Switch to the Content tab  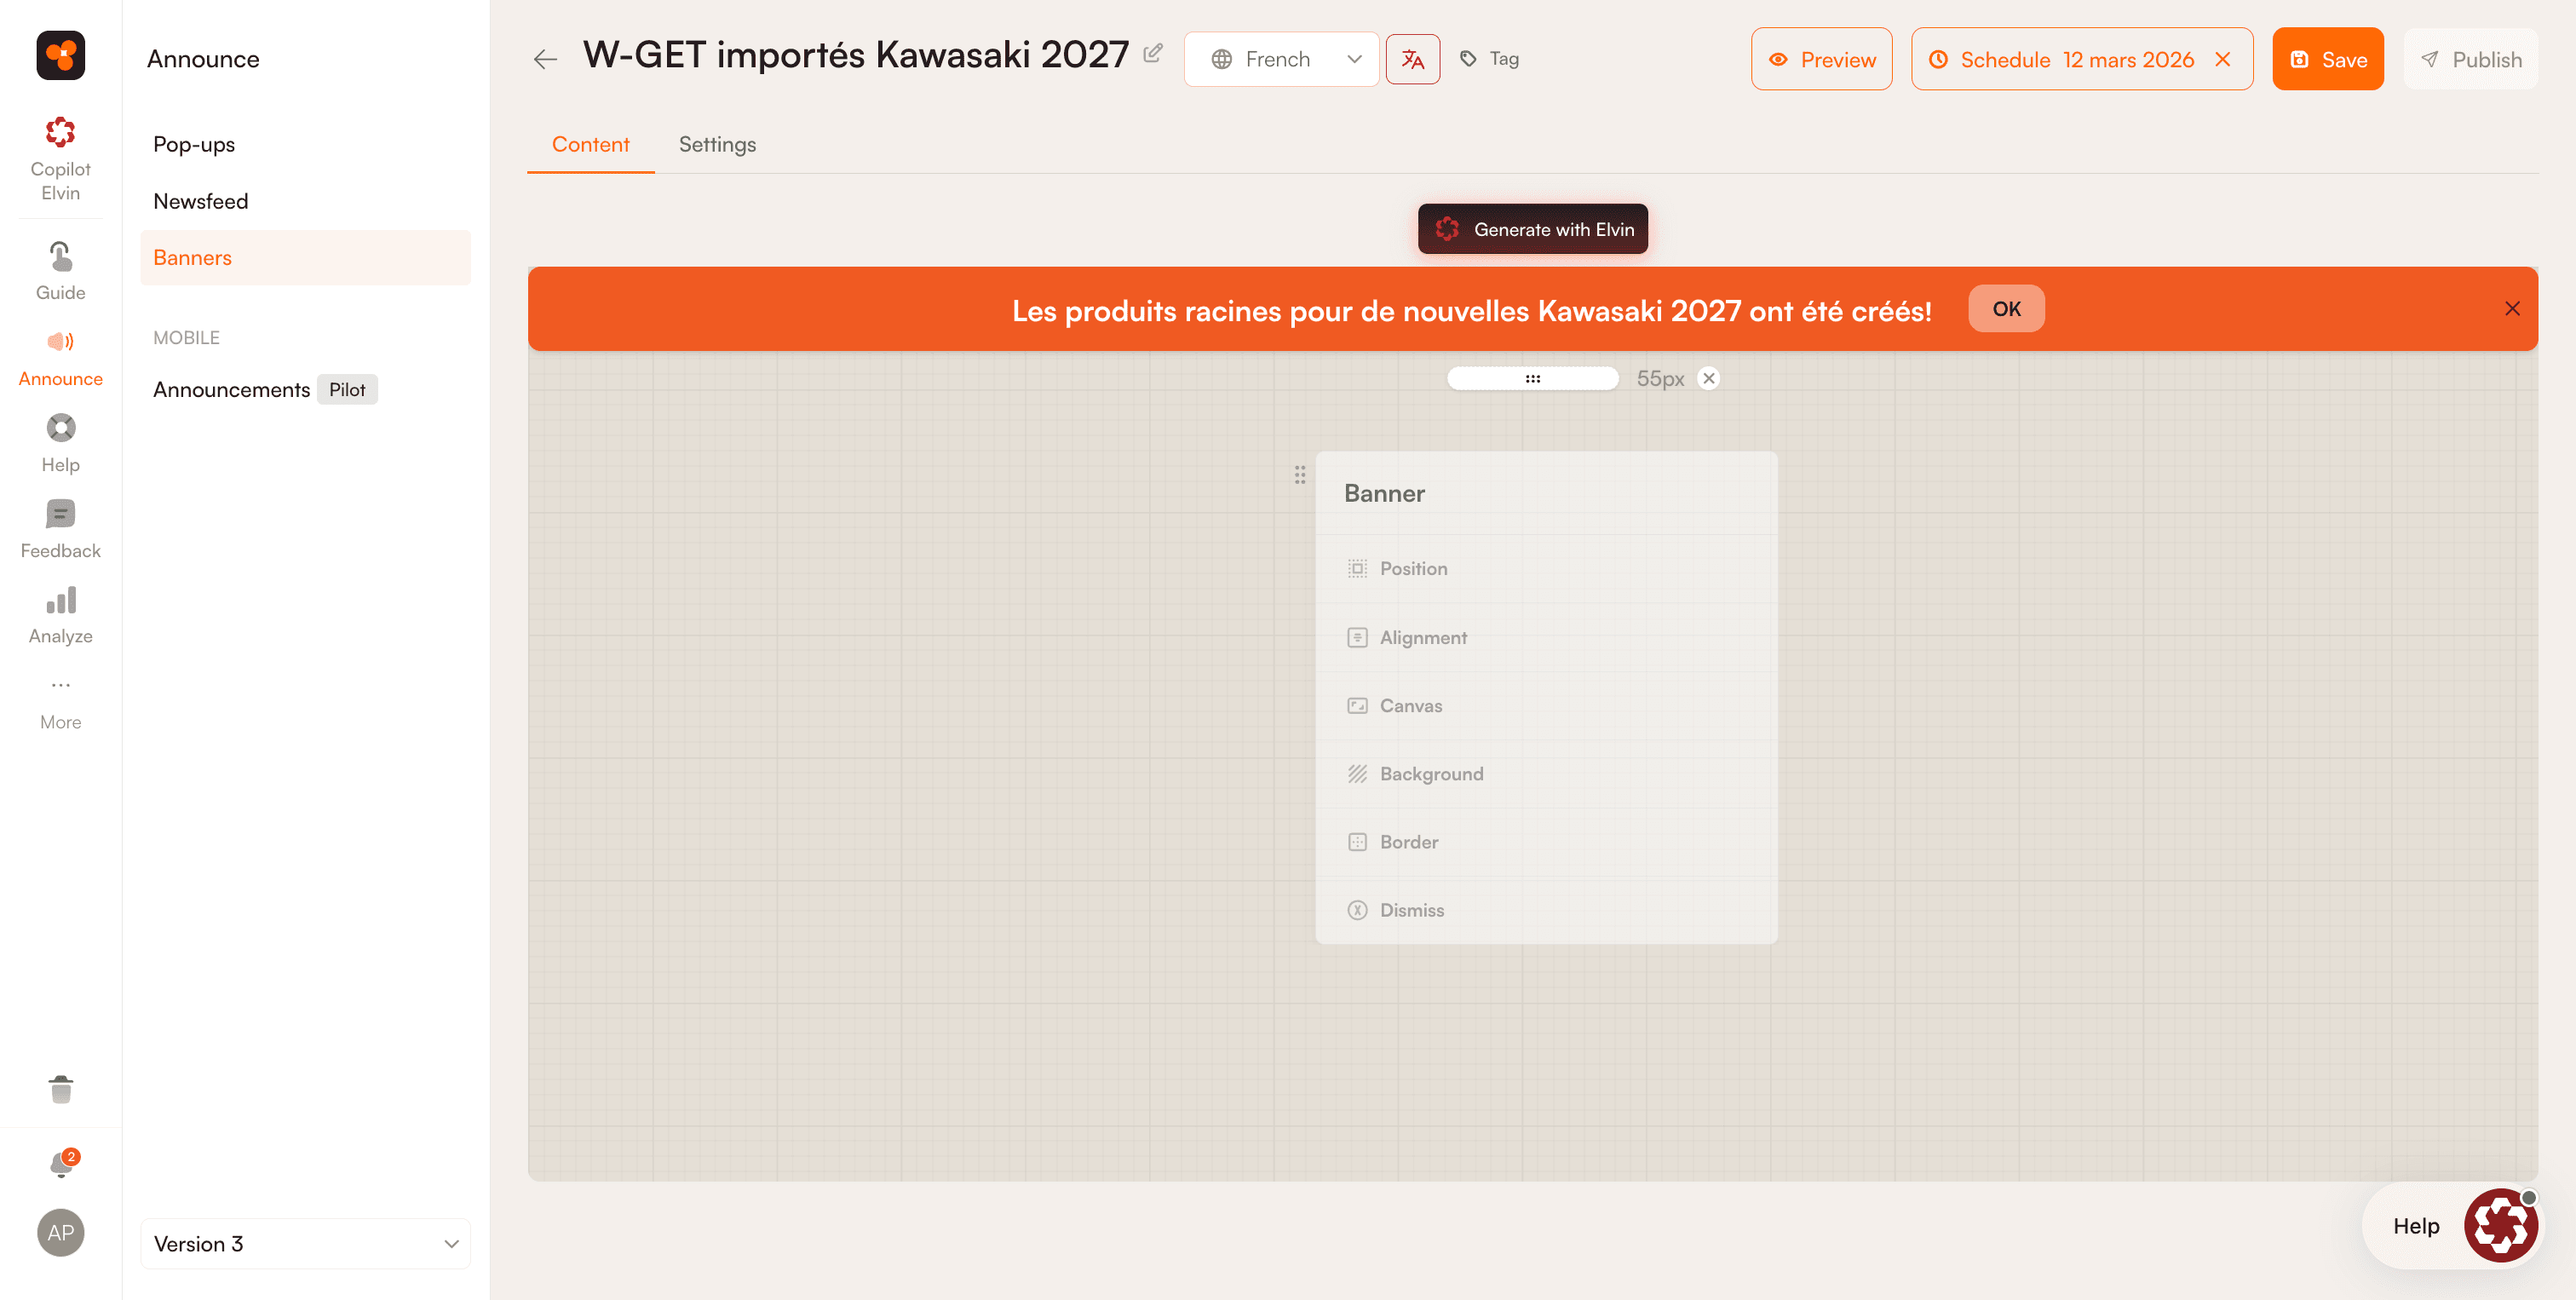coord(590,144)
